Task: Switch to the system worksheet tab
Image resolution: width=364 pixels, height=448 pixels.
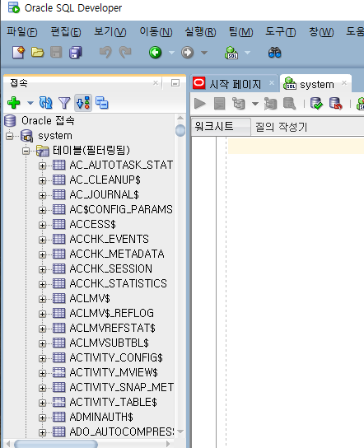Action: pos(316,84)
